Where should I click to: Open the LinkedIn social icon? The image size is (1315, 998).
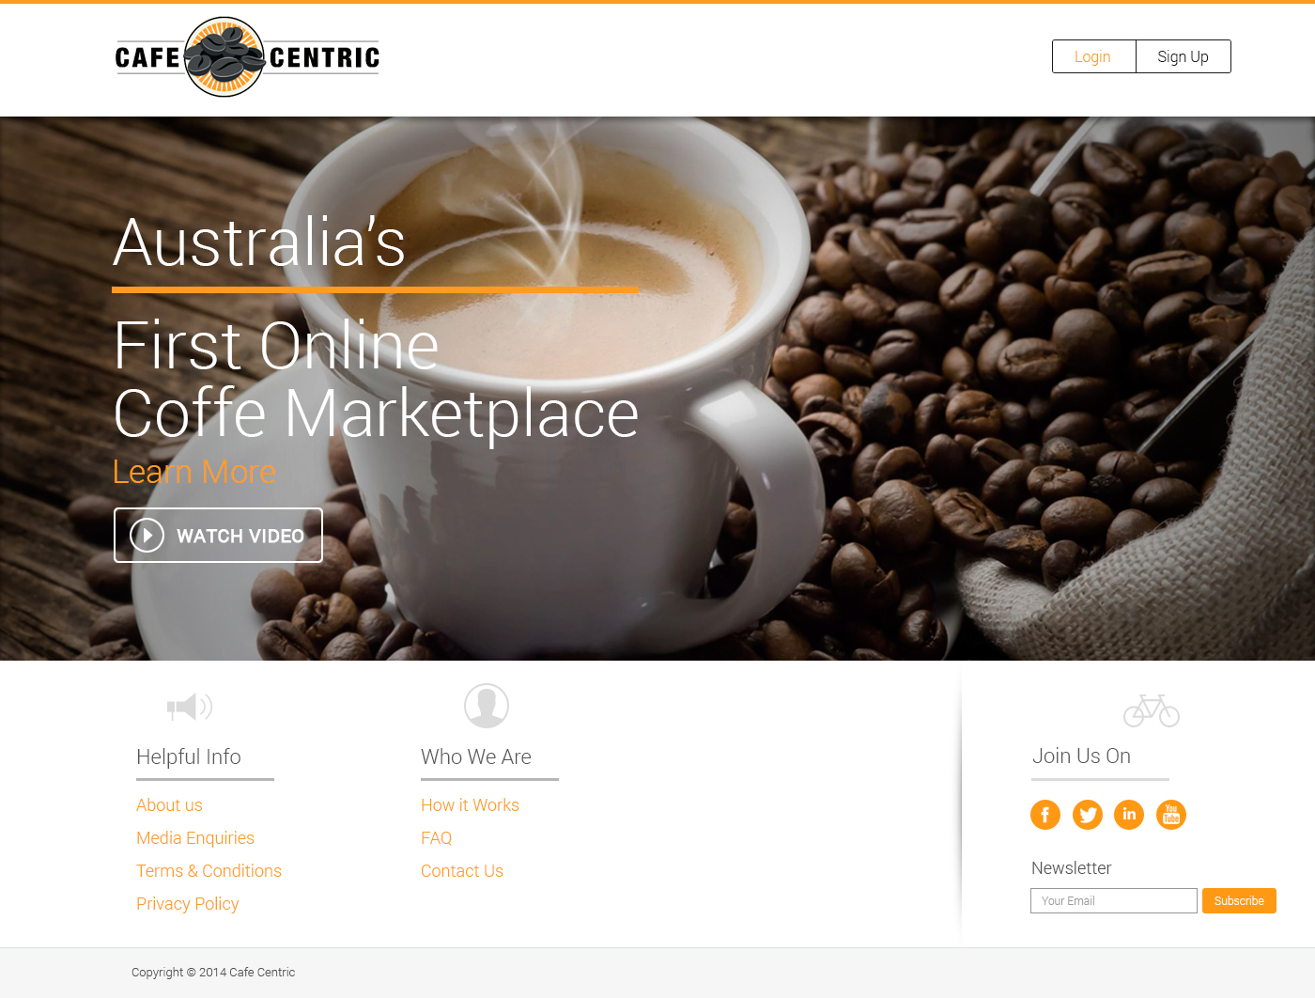point(1129,815)
